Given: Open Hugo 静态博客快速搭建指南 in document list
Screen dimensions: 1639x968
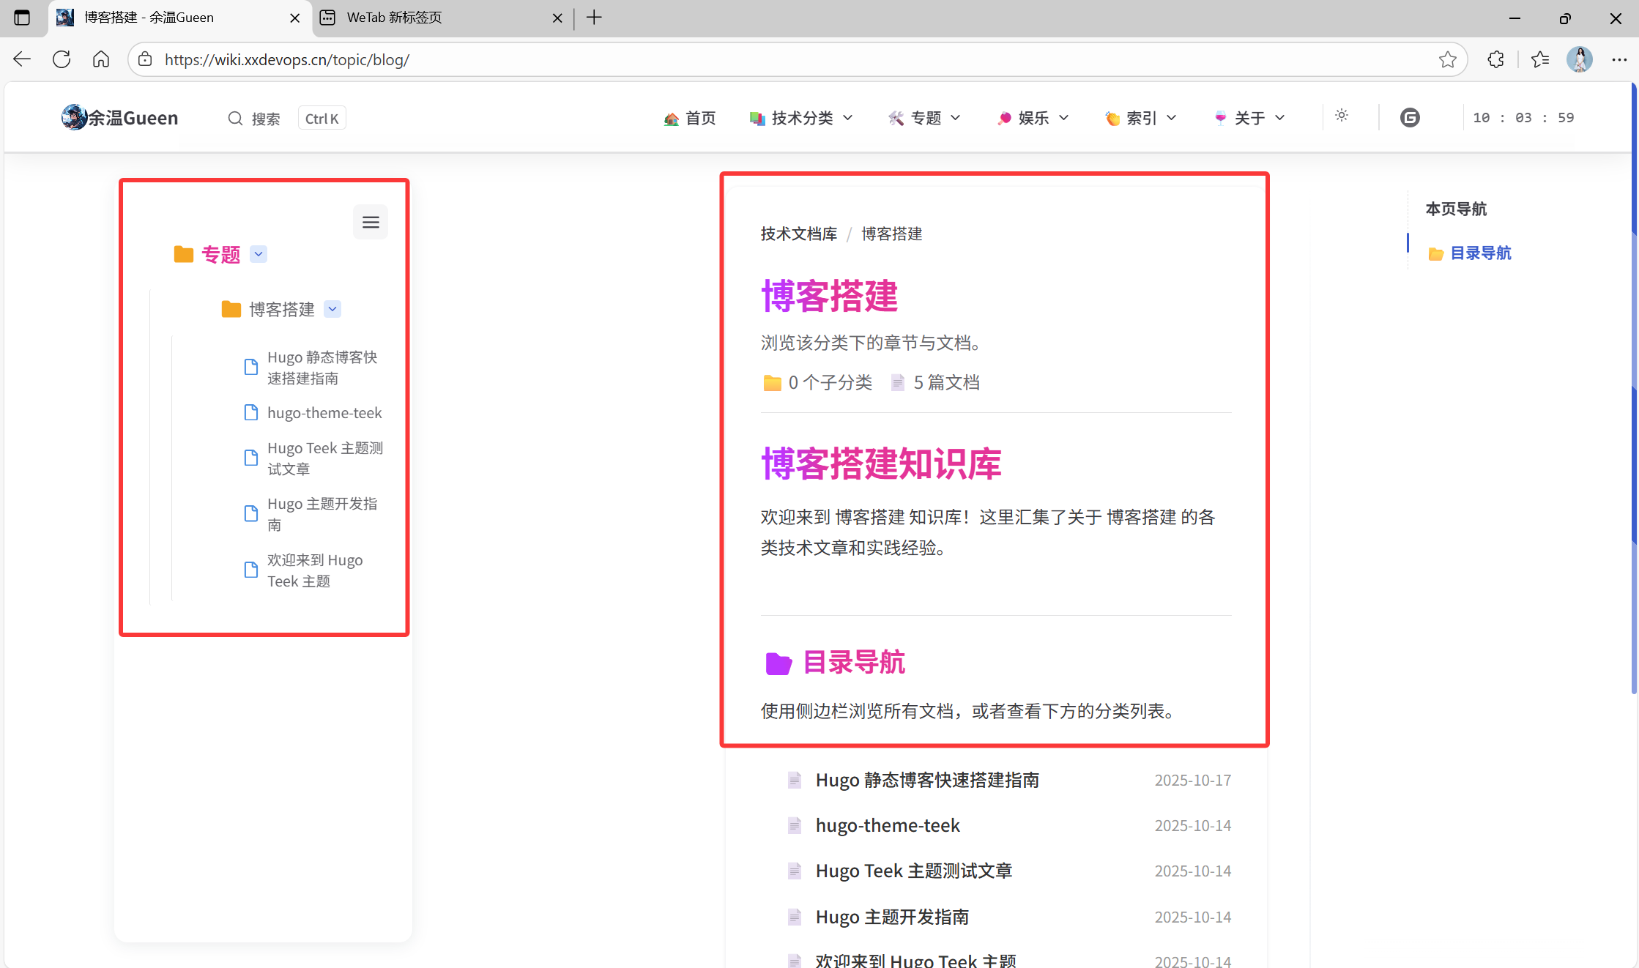Looking at the screenshot, I should click(x=927, y=780).
